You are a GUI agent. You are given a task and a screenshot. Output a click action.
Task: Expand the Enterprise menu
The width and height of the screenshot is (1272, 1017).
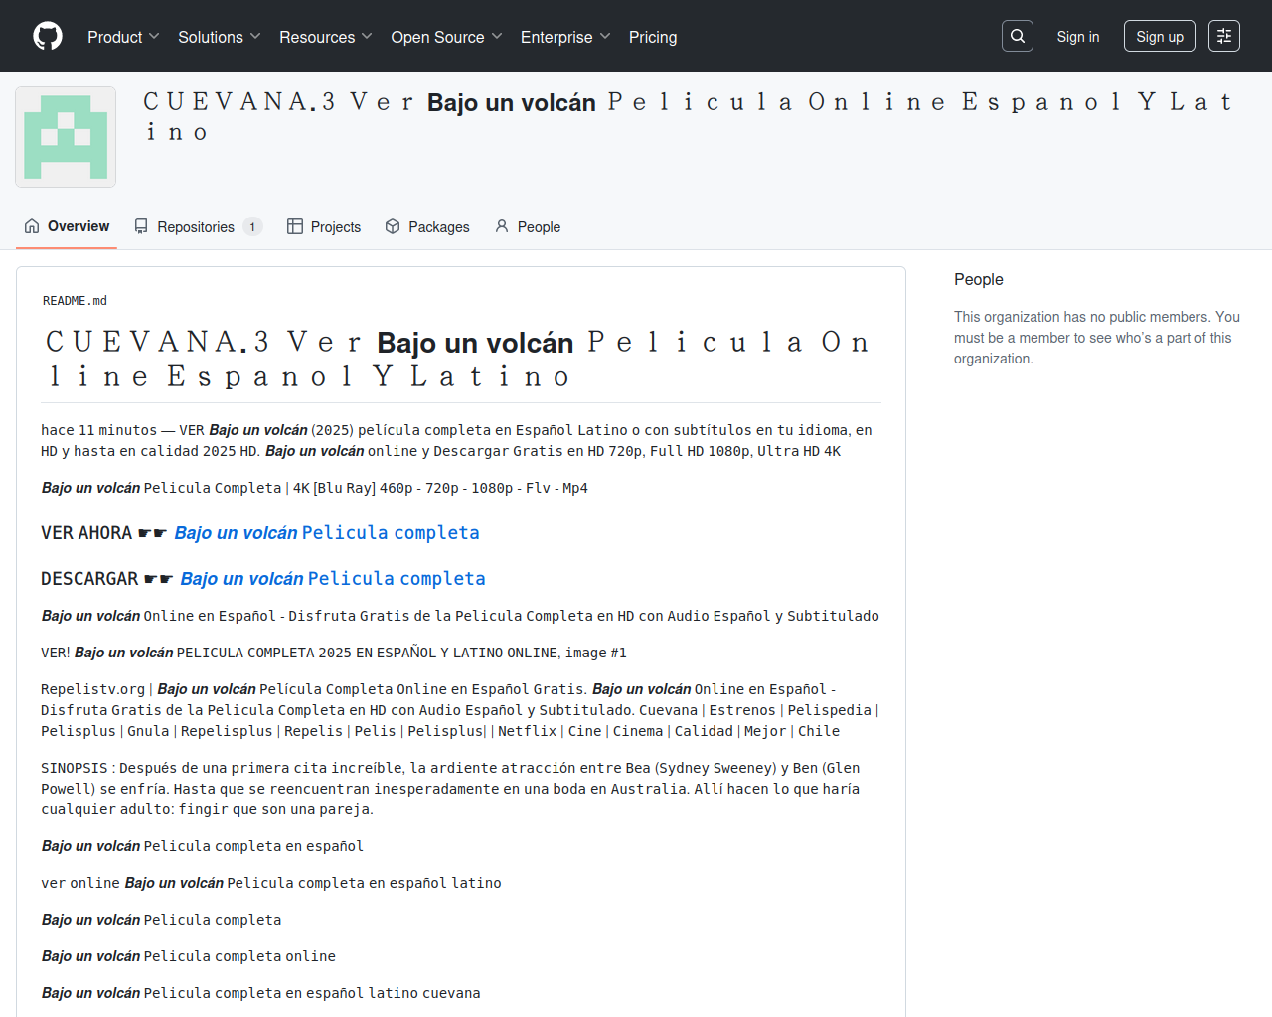tap(565, 37)
